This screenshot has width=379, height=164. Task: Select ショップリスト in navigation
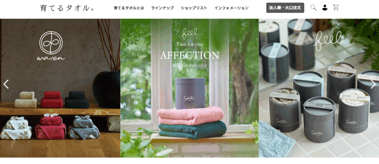[194, 8]
